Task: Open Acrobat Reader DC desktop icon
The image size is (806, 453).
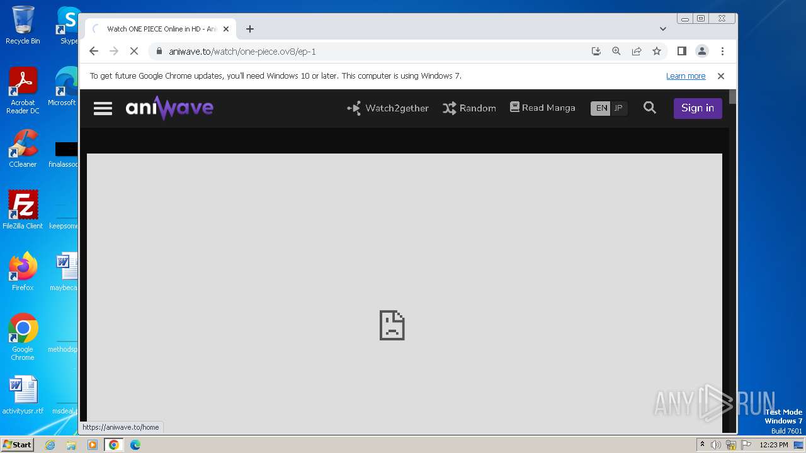Action: 23,91
